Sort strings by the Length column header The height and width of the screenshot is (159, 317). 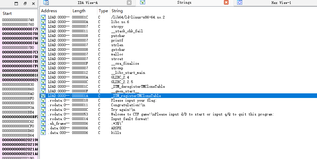[79, 11]
